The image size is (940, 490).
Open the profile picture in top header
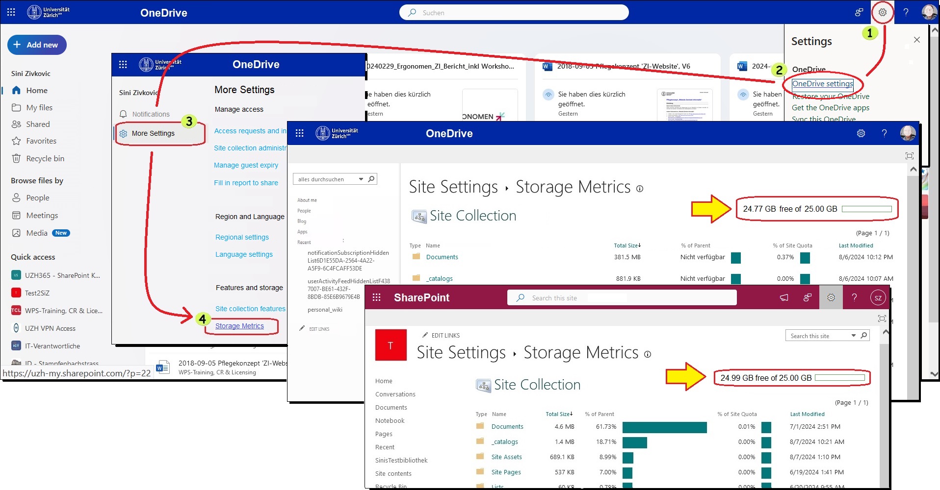point(929,12)
